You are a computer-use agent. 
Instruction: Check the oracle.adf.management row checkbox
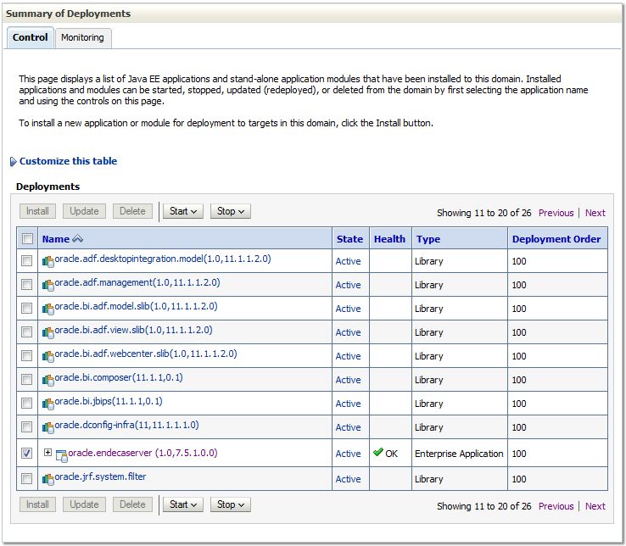27,284
